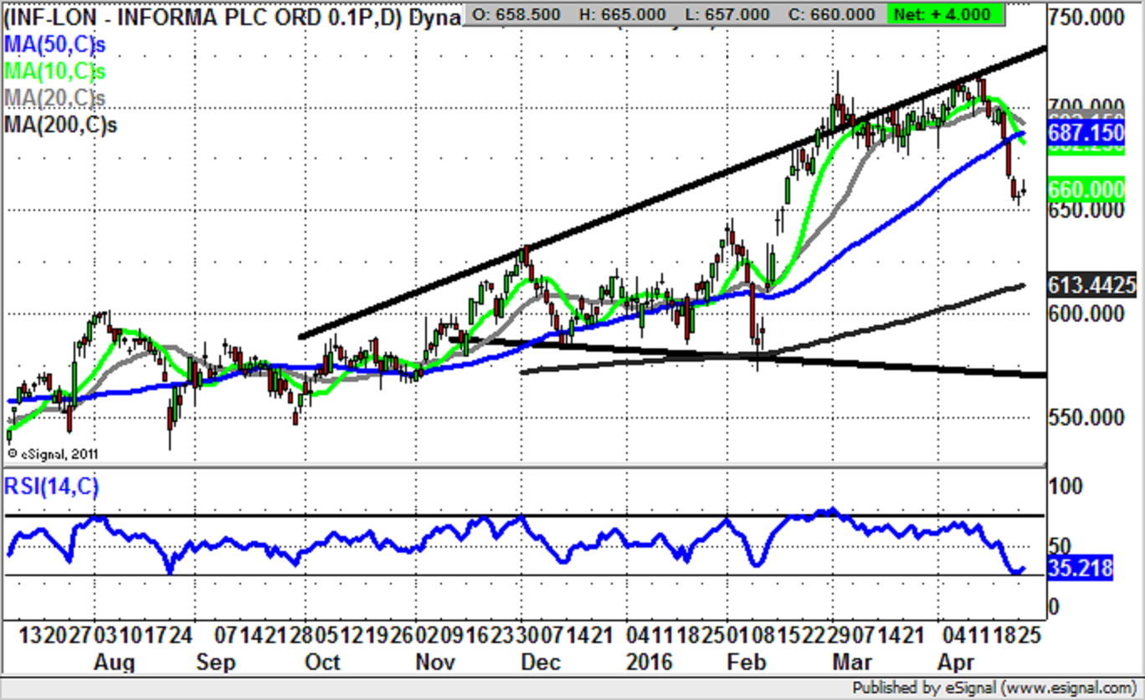Click the Nov month label on time axis
1145x700 pixels.
click(x=434, y=662)
